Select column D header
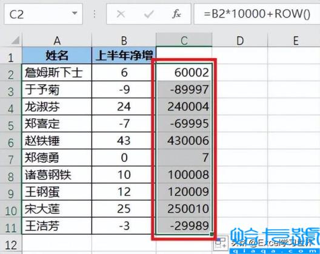This screenshot has height=254, width=320. tap(240, 41)
